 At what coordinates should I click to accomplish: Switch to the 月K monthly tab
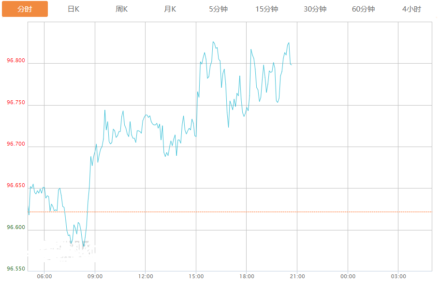coord(170,9)
